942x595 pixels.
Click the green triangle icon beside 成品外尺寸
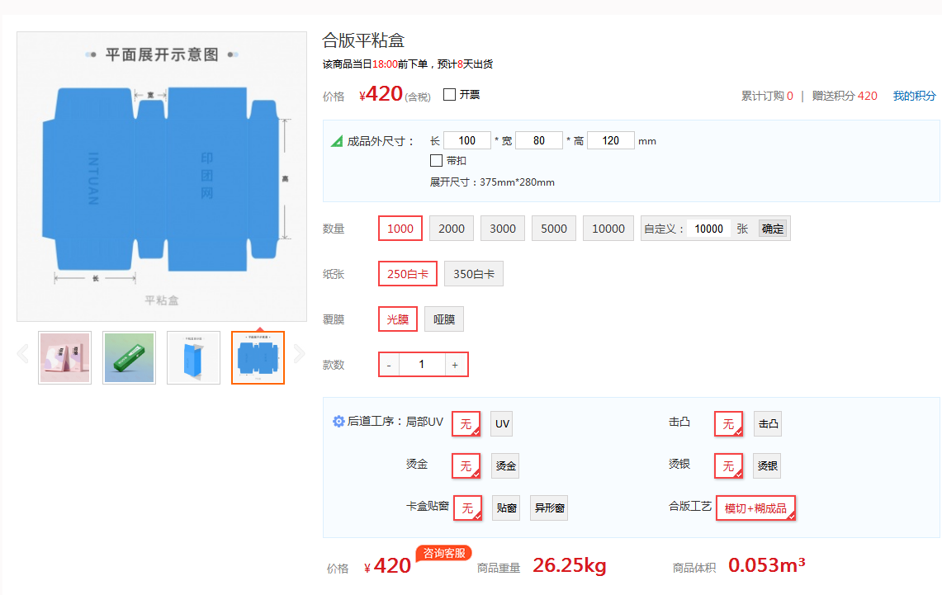[337, 141]
